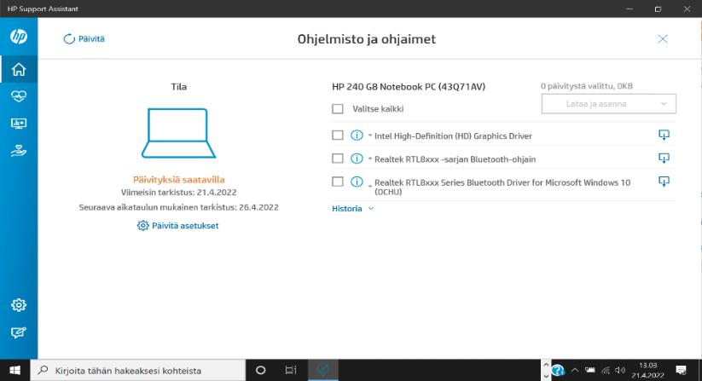Download Intel HD Graphics Driver via icon

click(664, 135)
